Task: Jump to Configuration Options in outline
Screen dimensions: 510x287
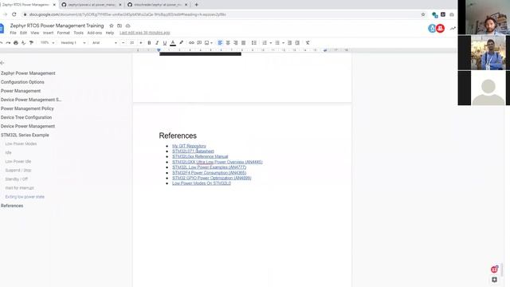Action: 22,82
